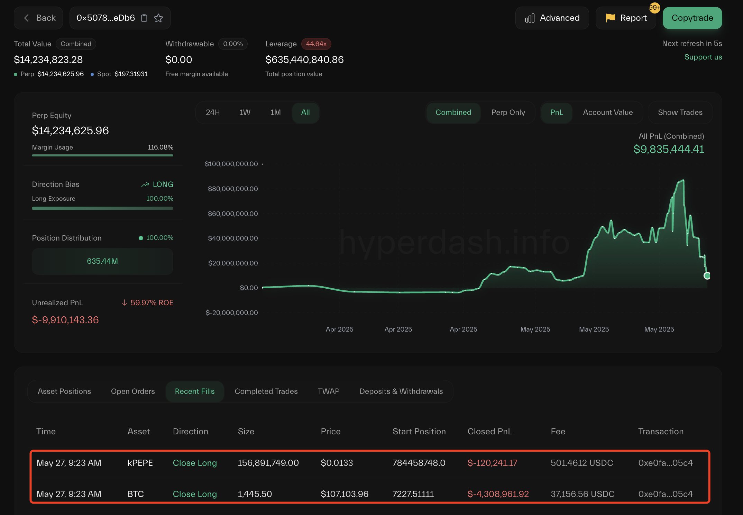The height and width of the screenshot is (515, 743).
Task: Click the Direction column header
Action: 191,432
